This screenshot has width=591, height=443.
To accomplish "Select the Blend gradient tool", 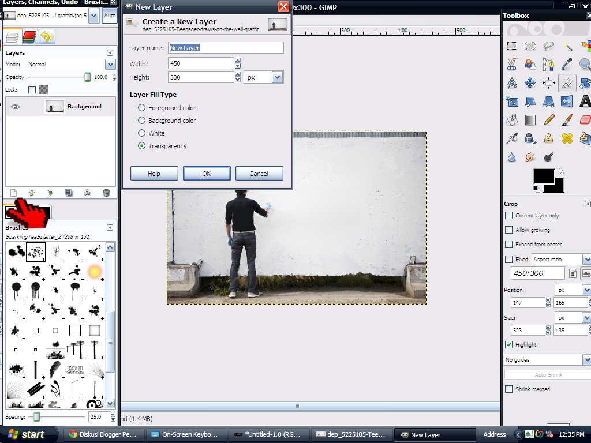I will pos(529,119).
